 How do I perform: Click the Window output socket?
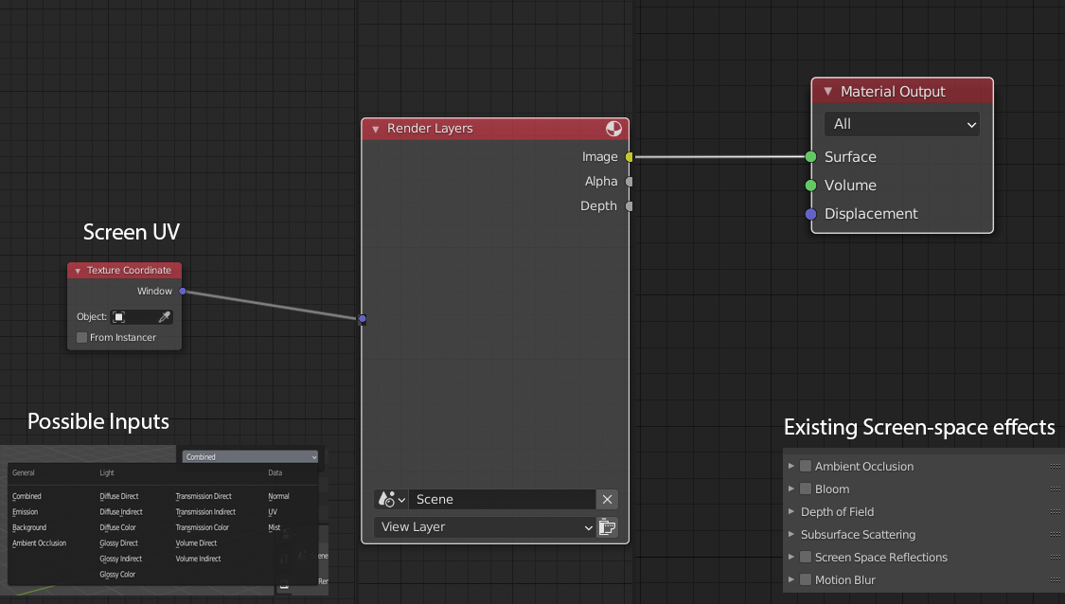[x=183, y=292]
